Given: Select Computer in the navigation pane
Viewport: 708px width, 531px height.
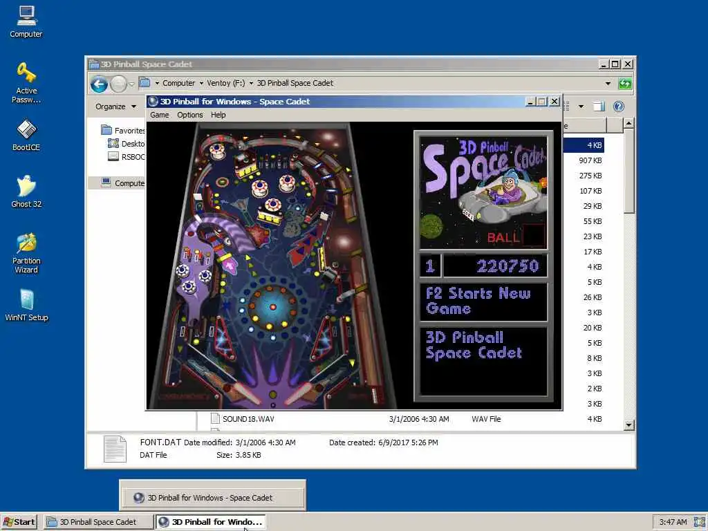Looking at the screenshot, I should click(x=129, y=183).
